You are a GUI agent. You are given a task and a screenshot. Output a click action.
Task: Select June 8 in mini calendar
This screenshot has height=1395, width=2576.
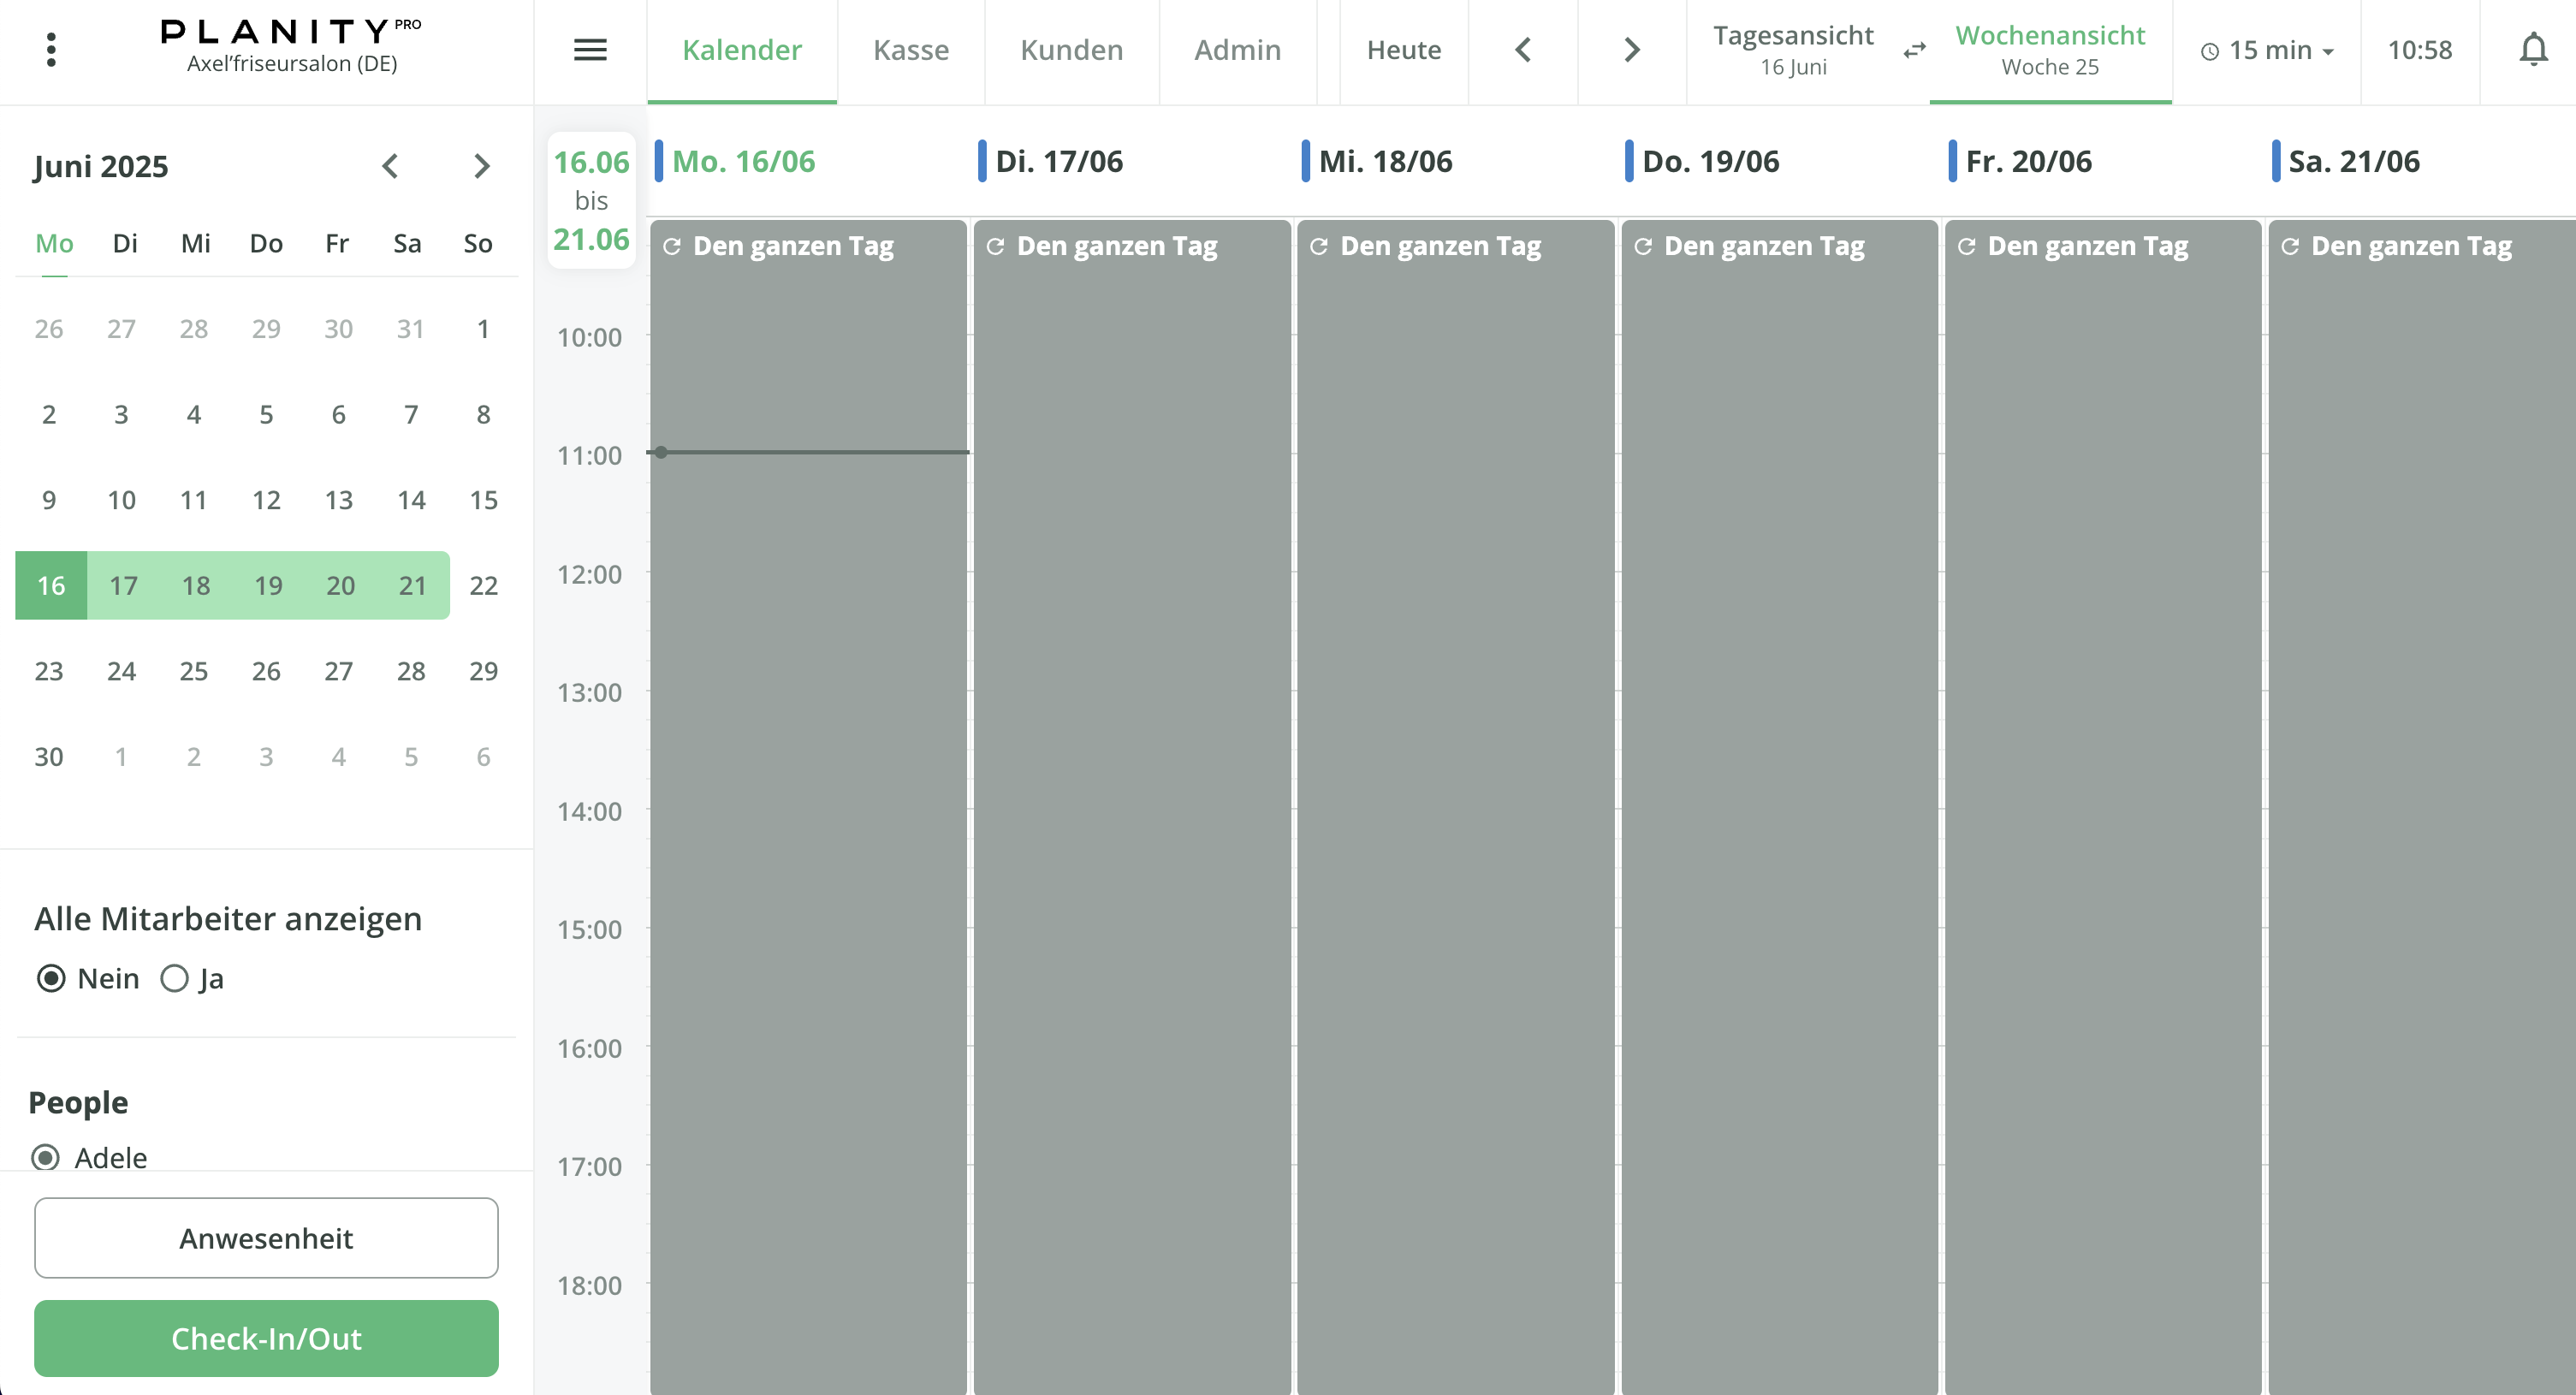pyautogui.click(x=484, y=414)
